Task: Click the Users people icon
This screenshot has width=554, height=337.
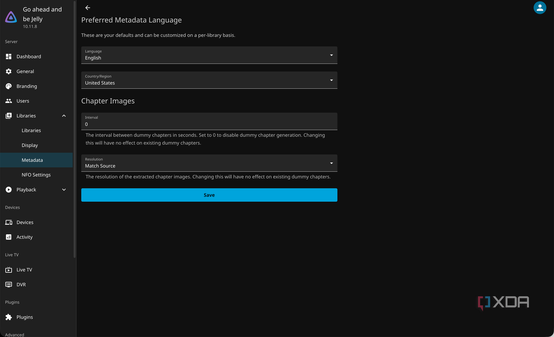Action: pos(9,101)
